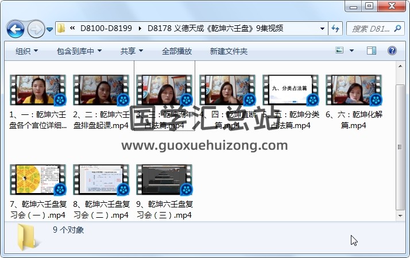The image size is (410, 258).
Task: Minimize the Explorer window
Action: pyautogui.click(x=353, y=6)
